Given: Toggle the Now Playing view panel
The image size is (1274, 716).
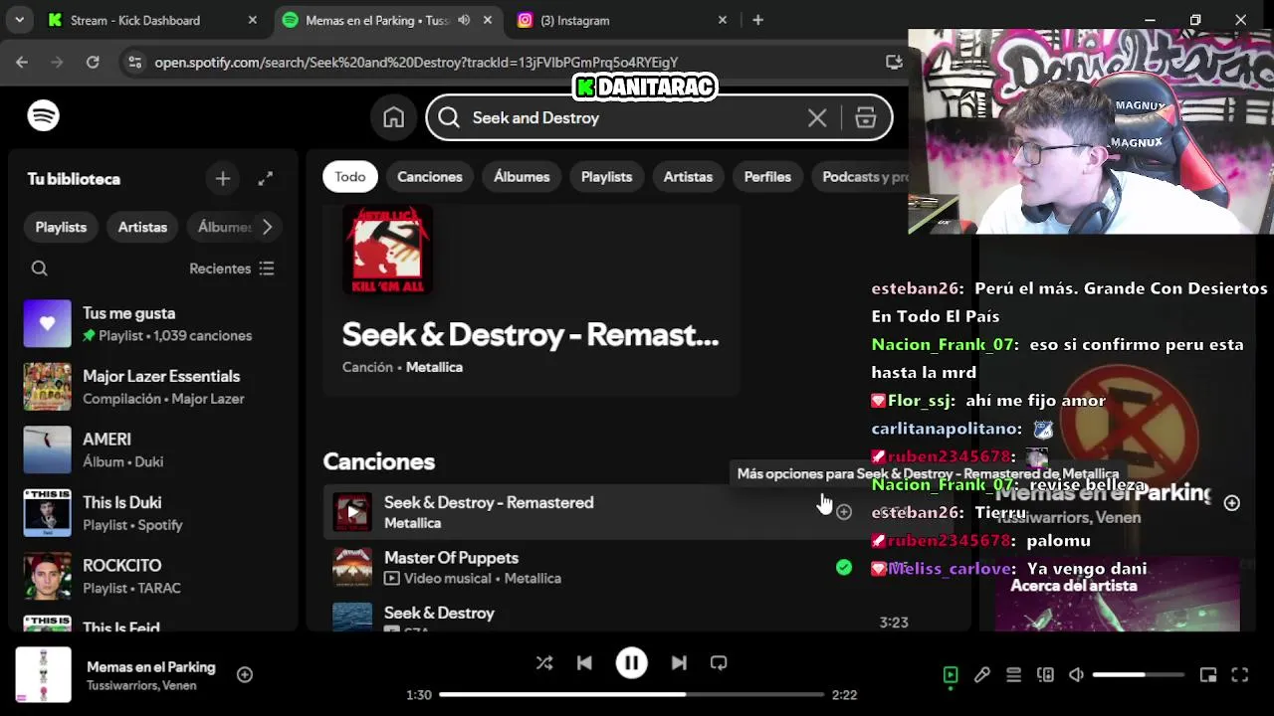Looking at the screenshot, I should coord(951,675).
